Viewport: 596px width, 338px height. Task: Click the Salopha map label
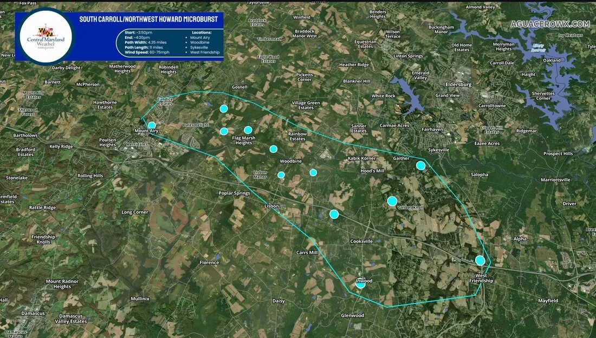point(480,175)
